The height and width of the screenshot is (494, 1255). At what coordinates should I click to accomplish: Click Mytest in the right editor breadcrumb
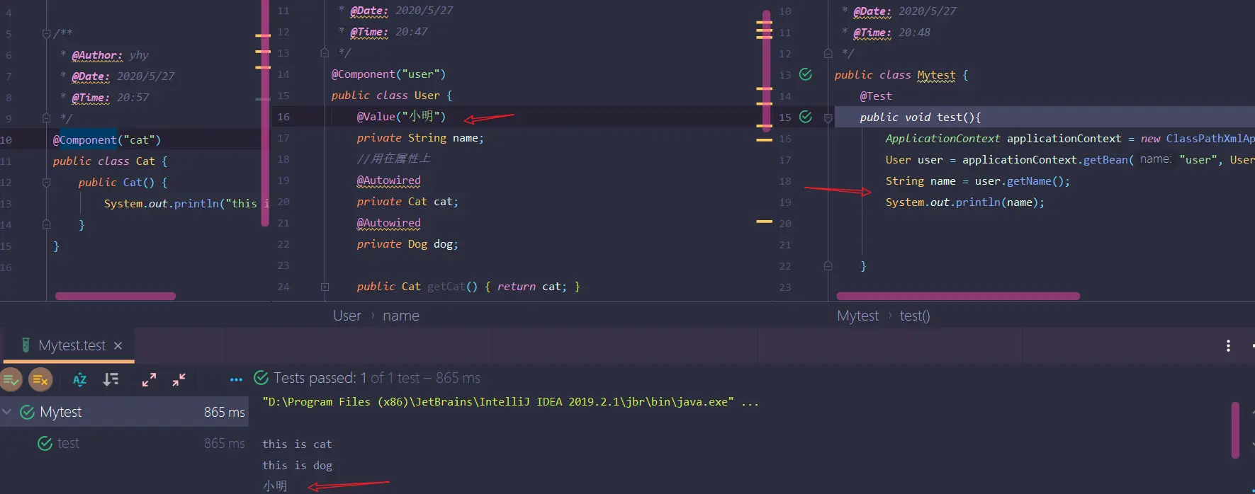pyautogui.click(x=857, y=316)
